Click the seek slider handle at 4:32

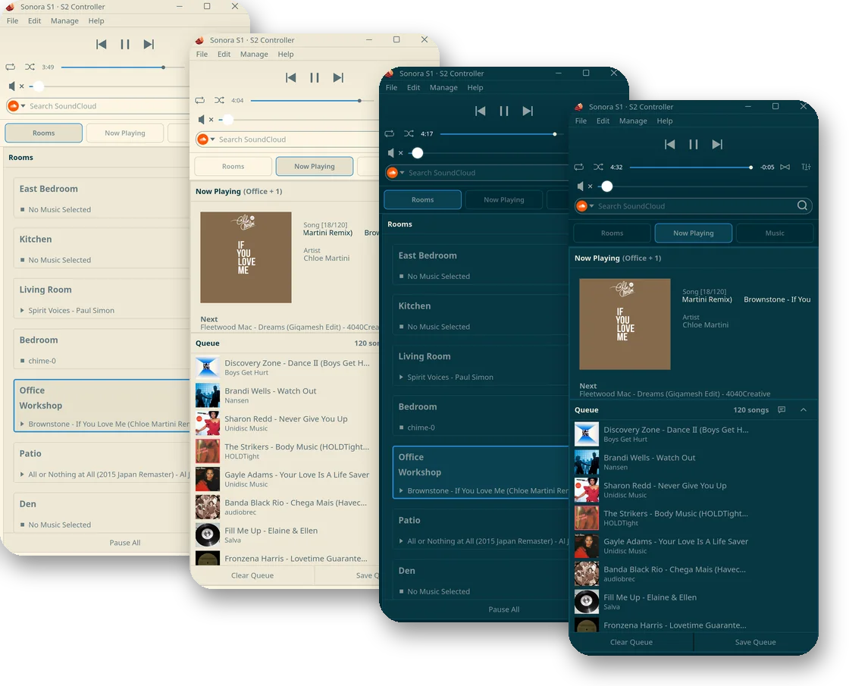(x=750, y=168)
